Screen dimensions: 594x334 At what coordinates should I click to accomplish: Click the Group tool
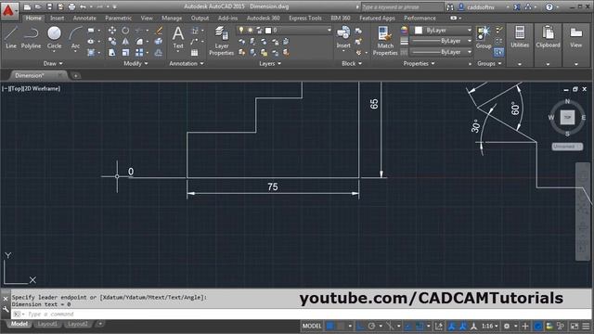(x=484, y=37)
